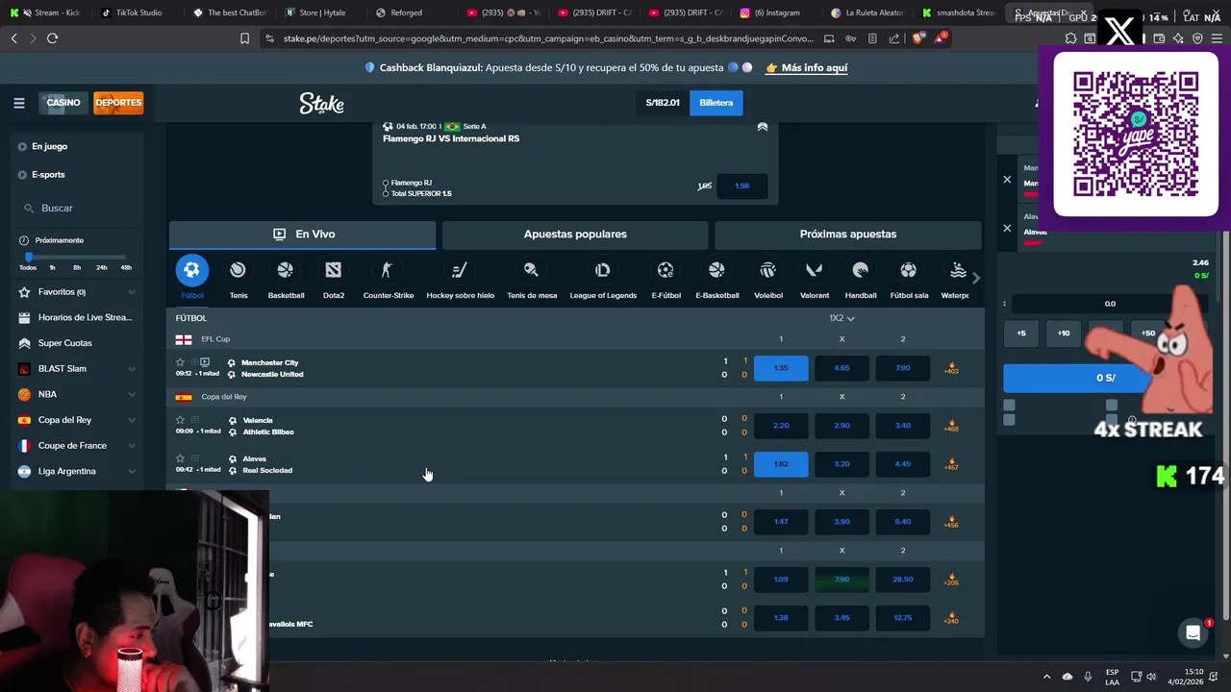
Task: Expand Horarios de Live Stream section
Action: [78, 317]
